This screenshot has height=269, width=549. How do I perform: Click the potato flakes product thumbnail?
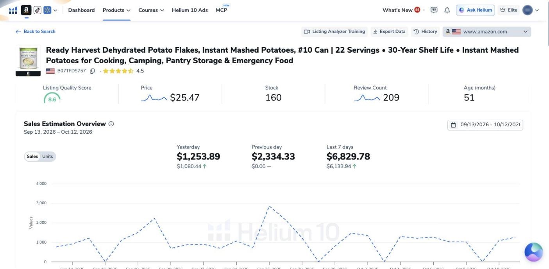click(28, 60)
